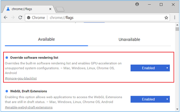Switch to the Unavailable tab
Image resolution: width=180 pixels, height=112 pixels.
click(129, 40)
